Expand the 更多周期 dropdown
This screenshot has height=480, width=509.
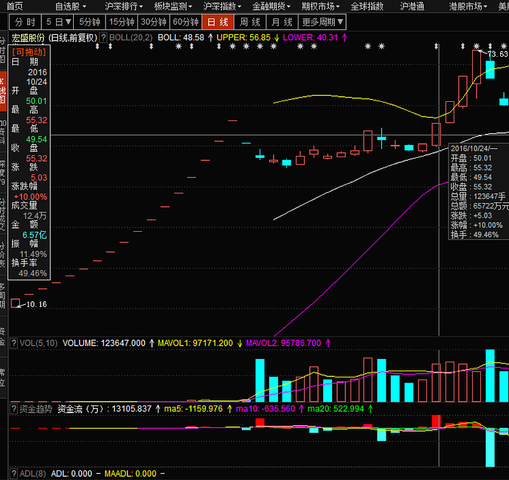click(323, 22)
